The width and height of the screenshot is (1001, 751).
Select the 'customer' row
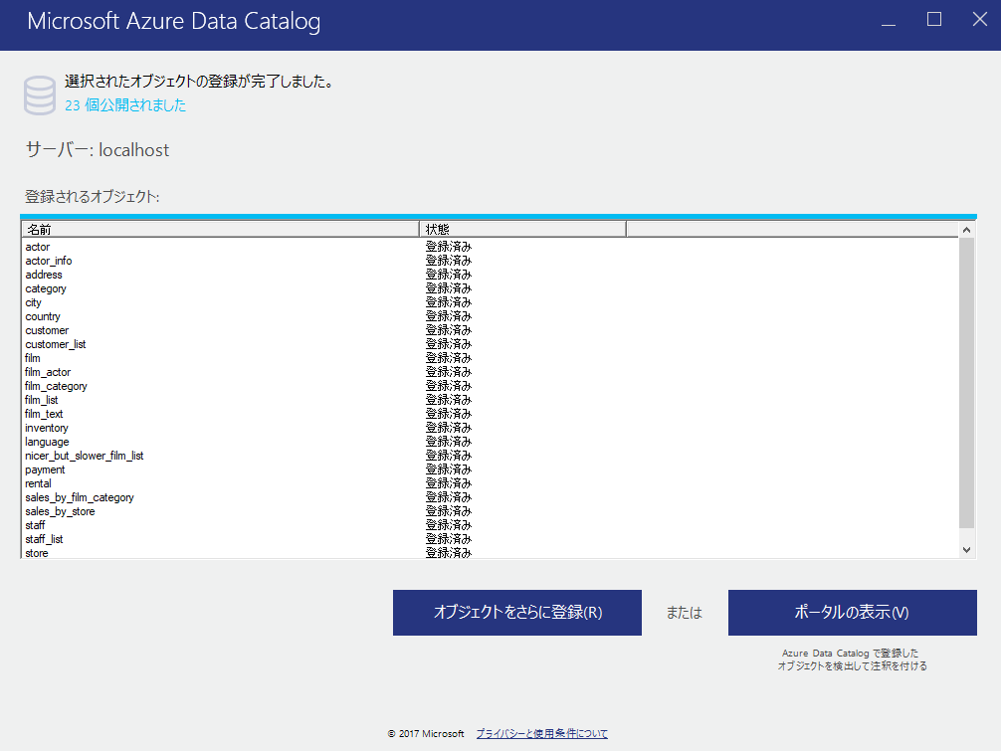491,330
